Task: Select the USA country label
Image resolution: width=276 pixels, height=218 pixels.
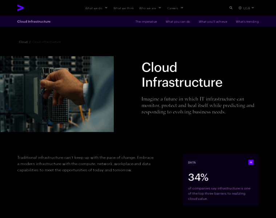Action: click(x=247, y=8)
